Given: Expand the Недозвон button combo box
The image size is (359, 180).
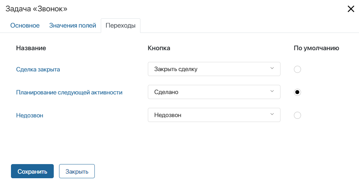Looking at the screenshot, I should point(214,115).
